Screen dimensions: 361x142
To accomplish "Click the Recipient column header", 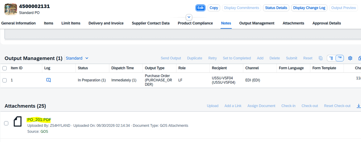I will coord(219,68).
